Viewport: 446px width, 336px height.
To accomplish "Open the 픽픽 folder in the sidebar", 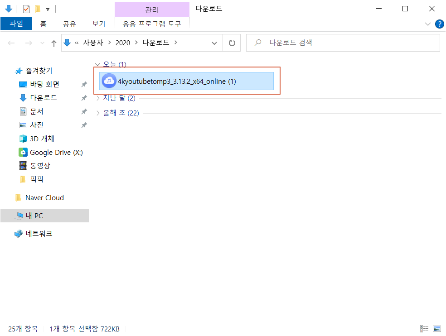I will point(37,179).
